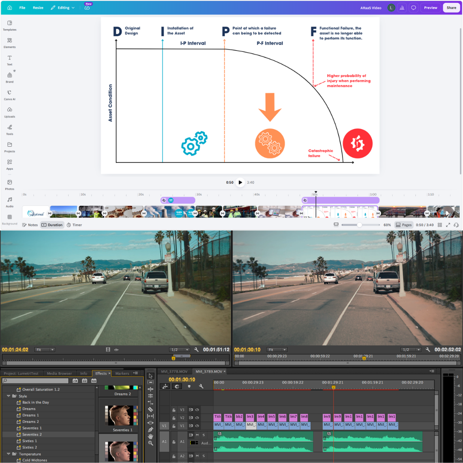Image resolution: width=463 pixels, height=463 pixels.
Task: Collapse the Style folder in Effects
Action: (8, 396)
